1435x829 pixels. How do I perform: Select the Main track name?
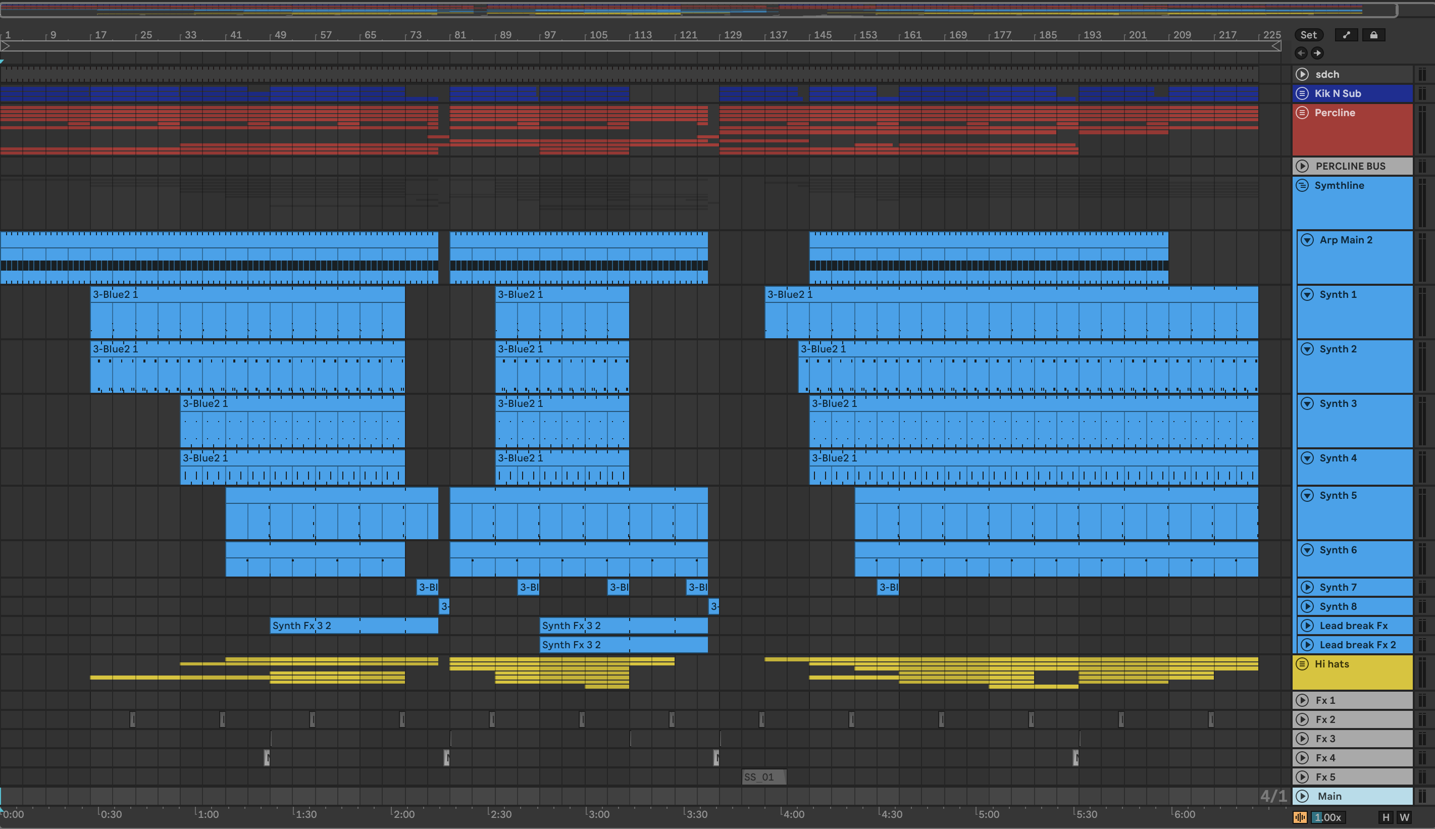1329,797
